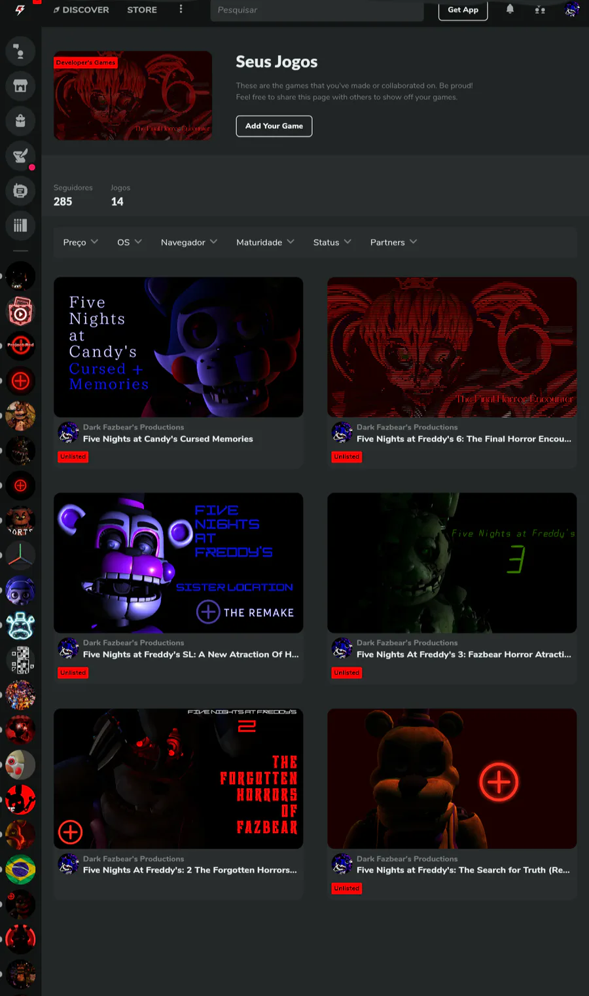Open the three-dot more menu in top bar
This screenshot has height=996, width=589.
(181, 9)
